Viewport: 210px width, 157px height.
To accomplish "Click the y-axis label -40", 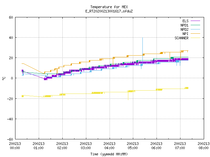I will pos(10,119).
